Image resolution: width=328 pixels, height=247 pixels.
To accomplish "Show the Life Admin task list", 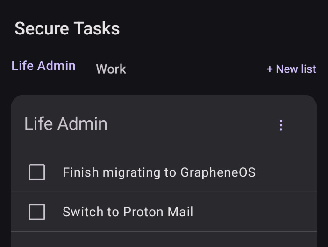I will 43,66.
